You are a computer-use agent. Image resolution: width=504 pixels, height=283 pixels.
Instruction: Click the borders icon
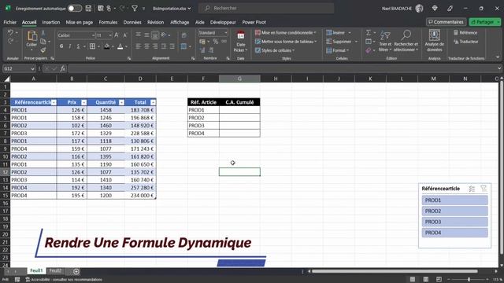click(x=92, y=46)
